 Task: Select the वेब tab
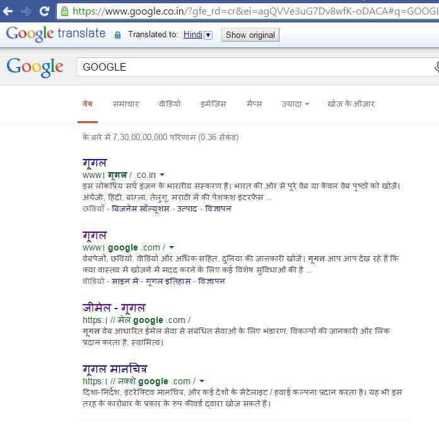(88, 104)
